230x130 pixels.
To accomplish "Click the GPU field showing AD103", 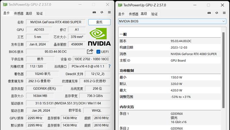I will point(39,30).
